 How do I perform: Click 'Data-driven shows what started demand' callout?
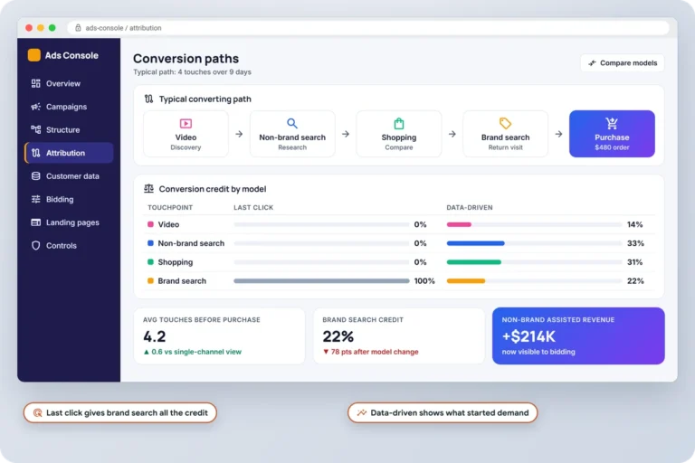pos(443,412)
